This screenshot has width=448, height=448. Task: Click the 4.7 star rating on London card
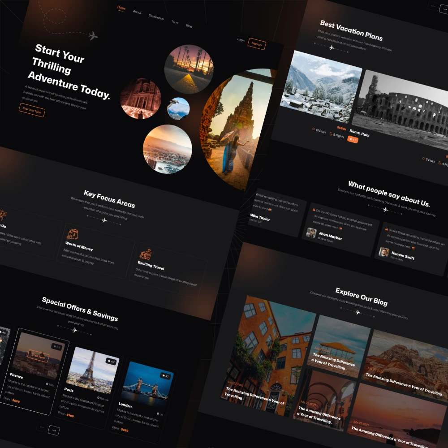click(x=166, y=376)
